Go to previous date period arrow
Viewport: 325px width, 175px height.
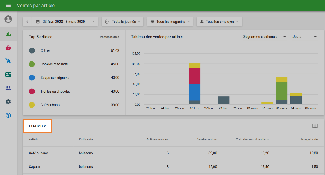28,21
